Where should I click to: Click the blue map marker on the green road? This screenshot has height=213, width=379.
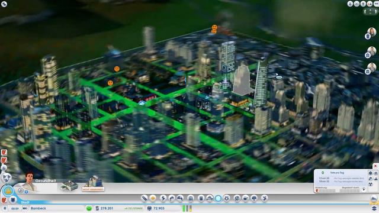tap(142, 104)
